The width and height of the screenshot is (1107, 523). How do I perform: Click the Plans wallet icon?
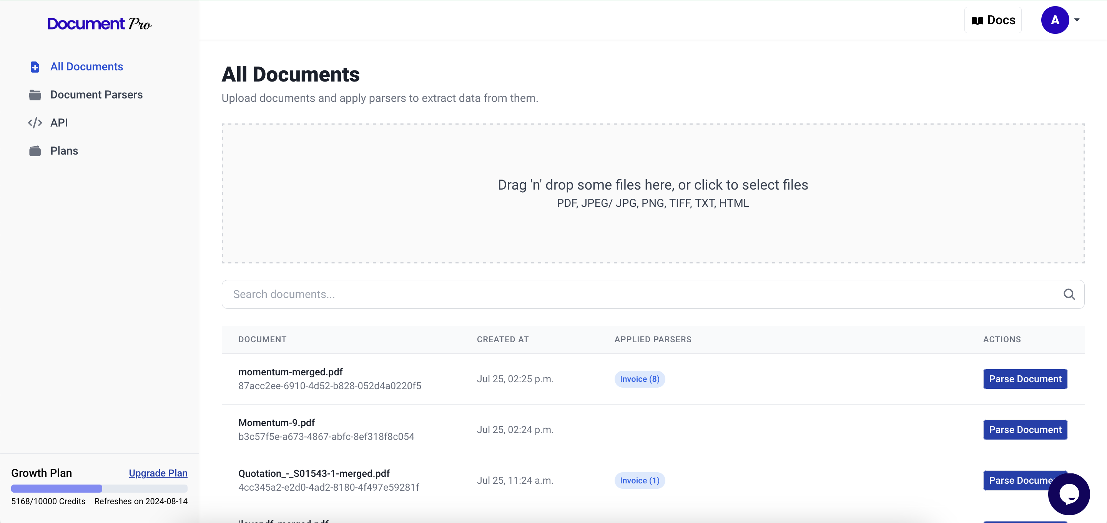35,151
